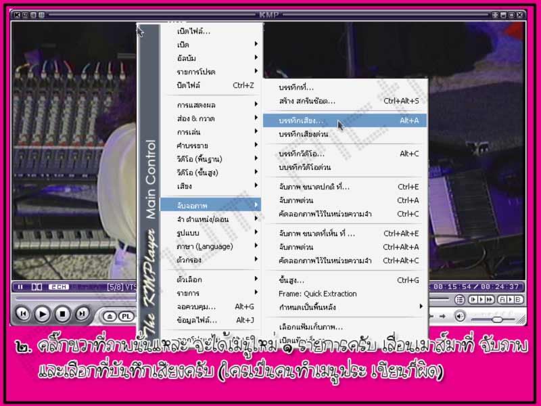Expand กำหนดเป็นพื้นหลัง submenu
Viewport: 541px width, 406px height.
click(x=345, y=307)
